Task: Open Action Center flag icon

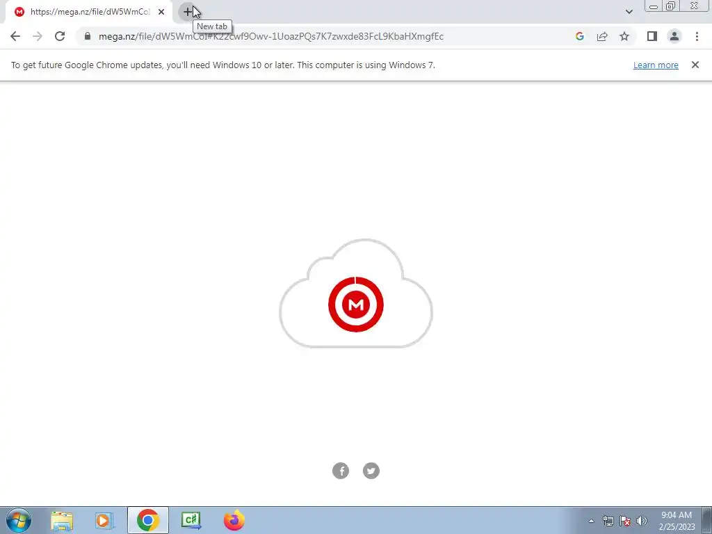Action: 625,521
